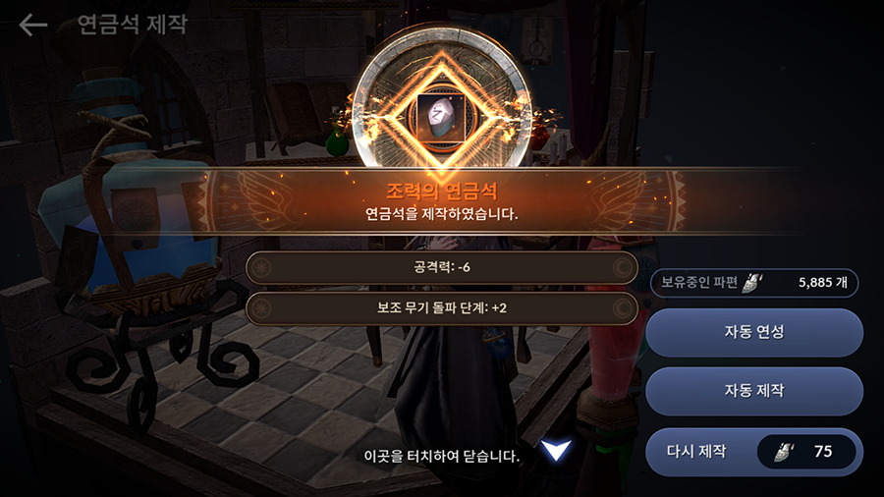Click the 연금석 제작 title

point(132,25)
